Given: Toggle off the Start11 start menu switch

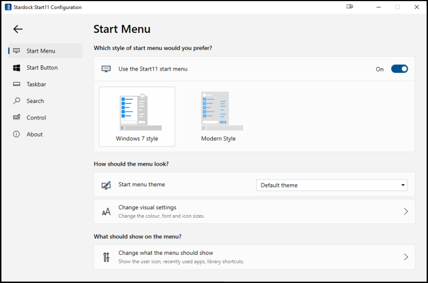Looking at the screenshot, I should (x=399, y=69).
